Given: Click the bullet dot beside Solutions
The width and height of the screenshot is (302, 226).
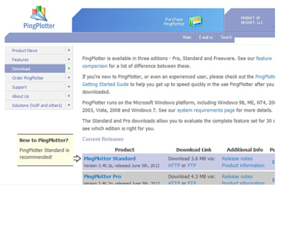Looking at the screenshot, I should click(x=69, y=105).
